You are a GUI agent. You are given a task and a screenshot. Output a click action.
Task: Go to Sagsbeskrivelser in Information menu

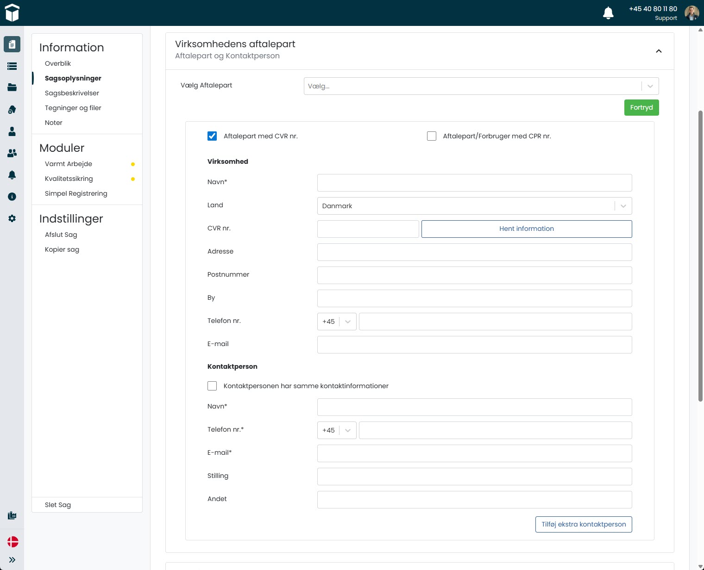[72, 93]
